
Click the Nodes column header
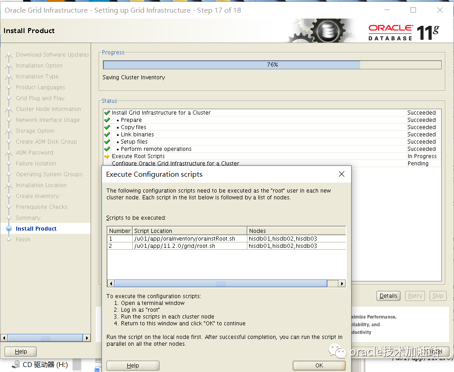[296, 231]
